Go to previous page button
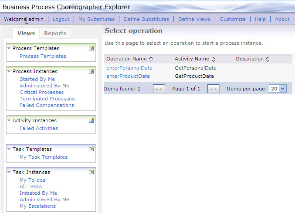 point(159,89)
